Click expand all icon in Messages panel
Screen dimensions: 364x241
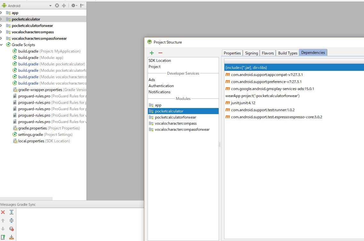click(x=12, y=212)
